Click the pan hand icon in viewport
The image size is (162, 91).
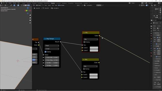[x=30, y=18]
